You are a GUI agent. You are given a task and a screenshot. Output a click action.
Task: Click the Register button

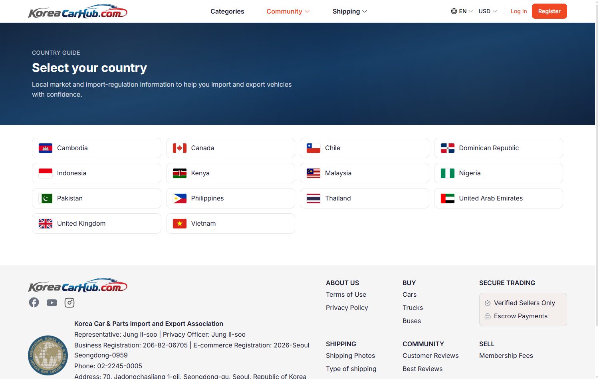549,11
